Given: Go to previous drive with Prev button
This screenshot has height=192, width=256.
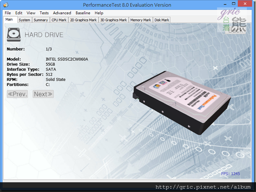Looking at the screenshot, I should click(17, 94).
